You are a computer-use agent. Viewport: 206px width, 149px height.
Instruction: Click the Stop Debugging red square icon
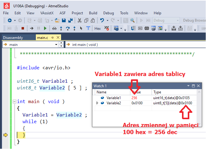[23, 28]
